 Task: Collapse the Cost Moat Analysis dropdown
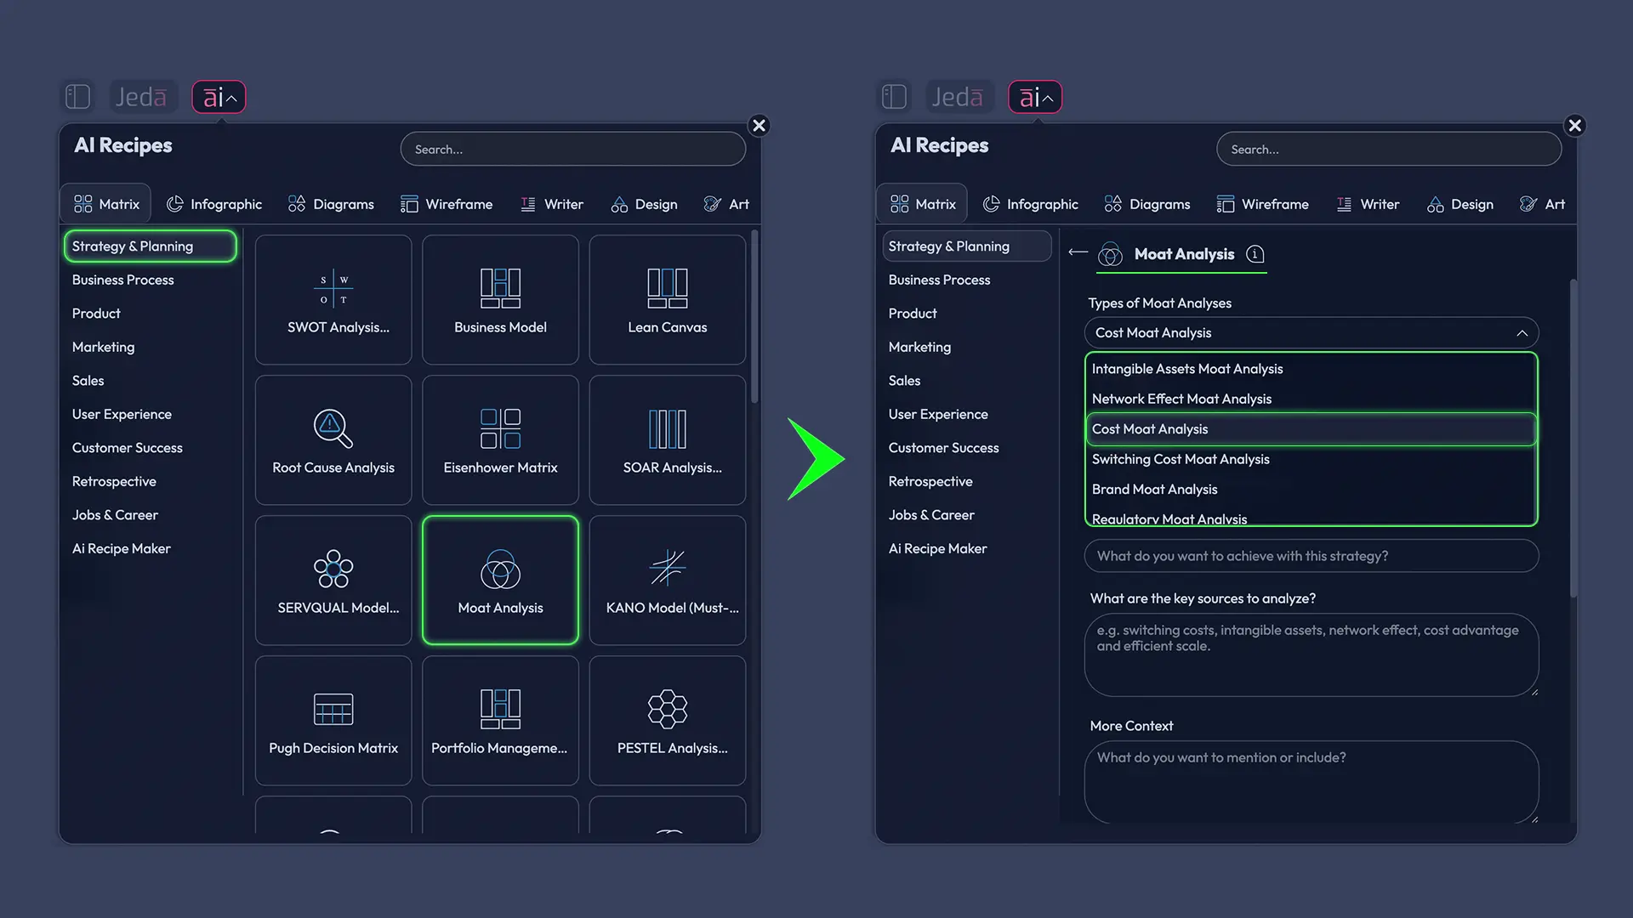pos(1523,332)
